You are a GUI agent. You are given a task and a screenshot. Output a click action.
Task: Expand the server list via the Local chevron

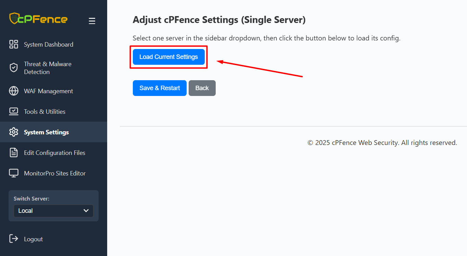[86, 211]
